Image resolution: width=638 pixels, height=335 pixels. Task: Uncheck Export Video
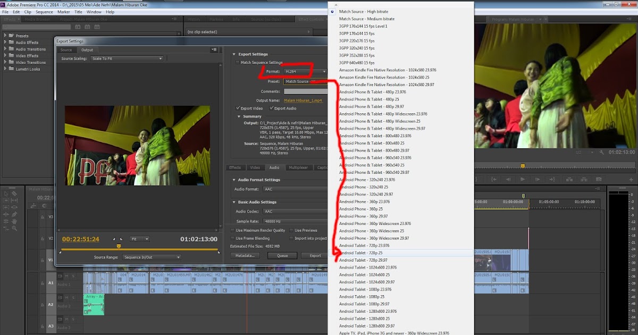(x=238, y=108)
